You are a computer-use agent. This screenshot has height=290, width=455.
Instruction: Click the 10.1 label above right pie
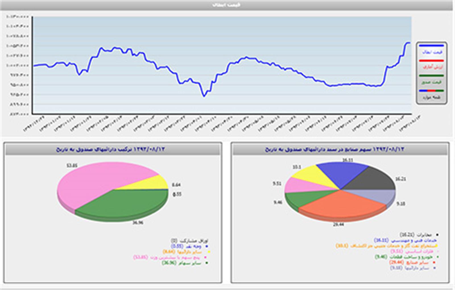(x=297, y=167)
